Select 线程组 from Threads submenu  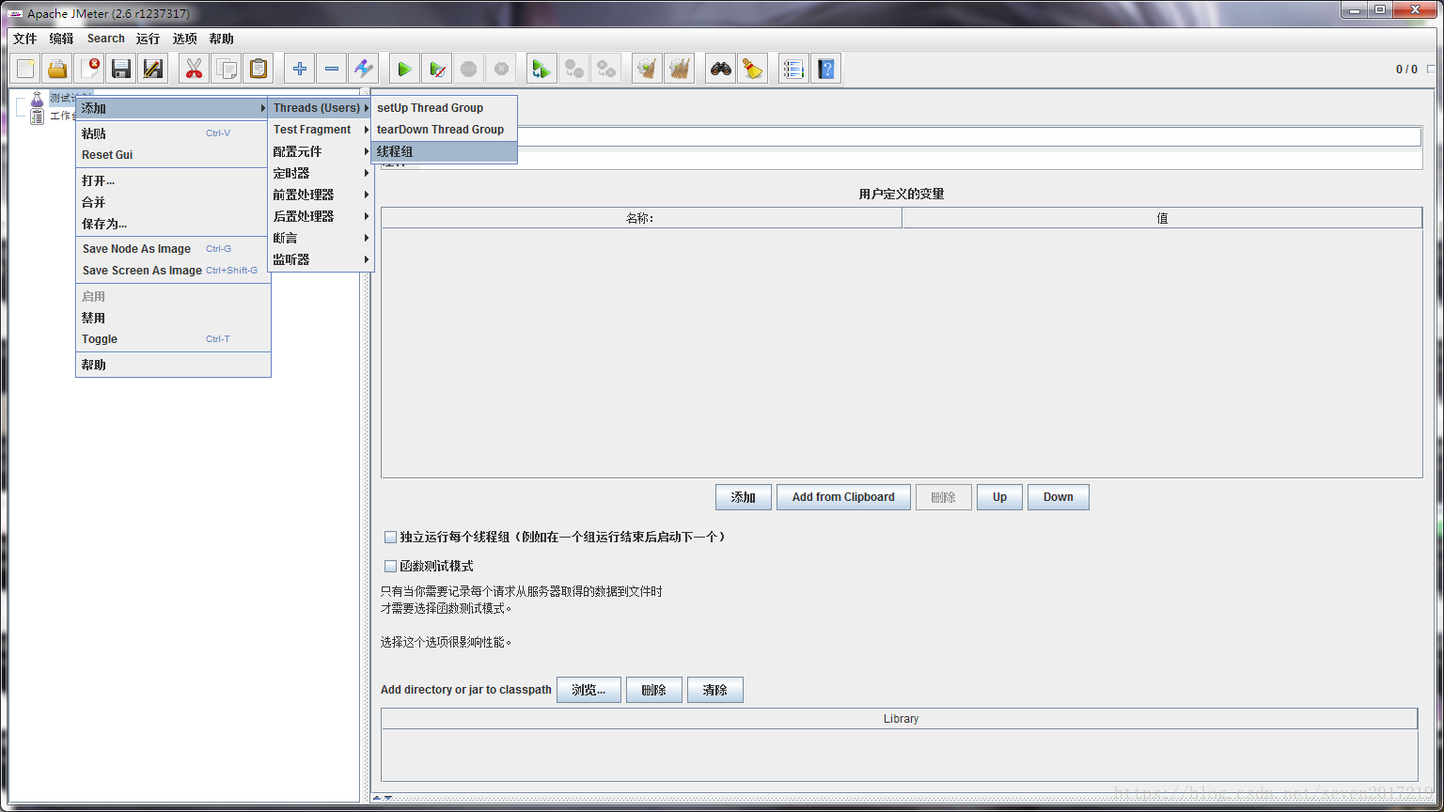pos(445,151)
